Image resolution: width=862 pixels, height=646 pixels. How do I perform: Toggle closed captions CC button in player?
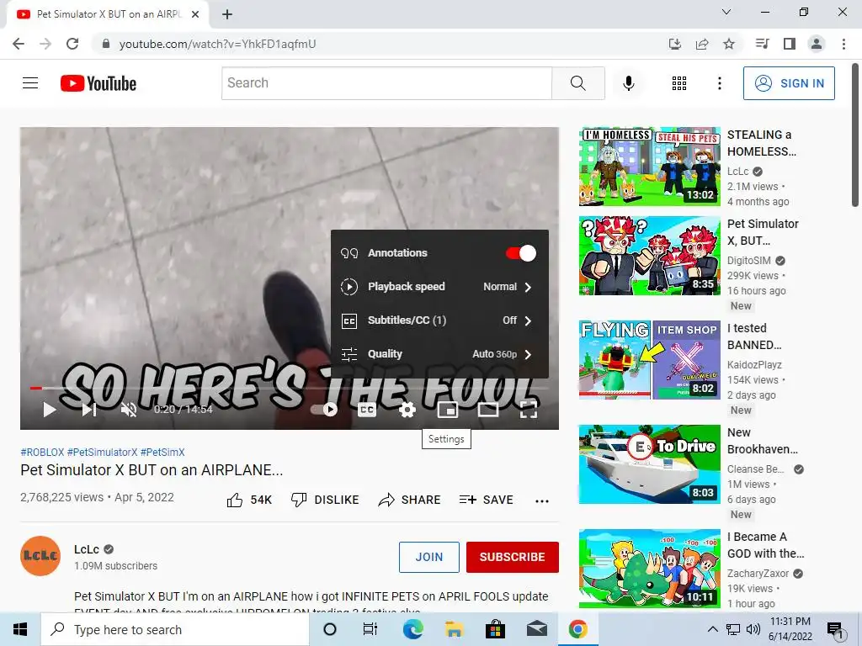367,410
